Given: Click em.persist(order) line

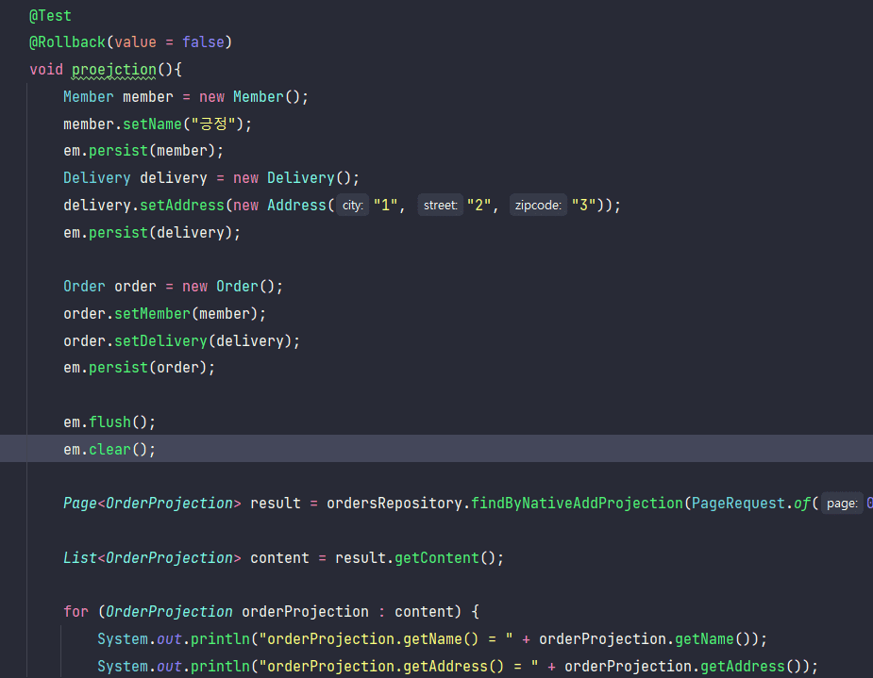Looking at the screenshot, I should coord(139,368).
